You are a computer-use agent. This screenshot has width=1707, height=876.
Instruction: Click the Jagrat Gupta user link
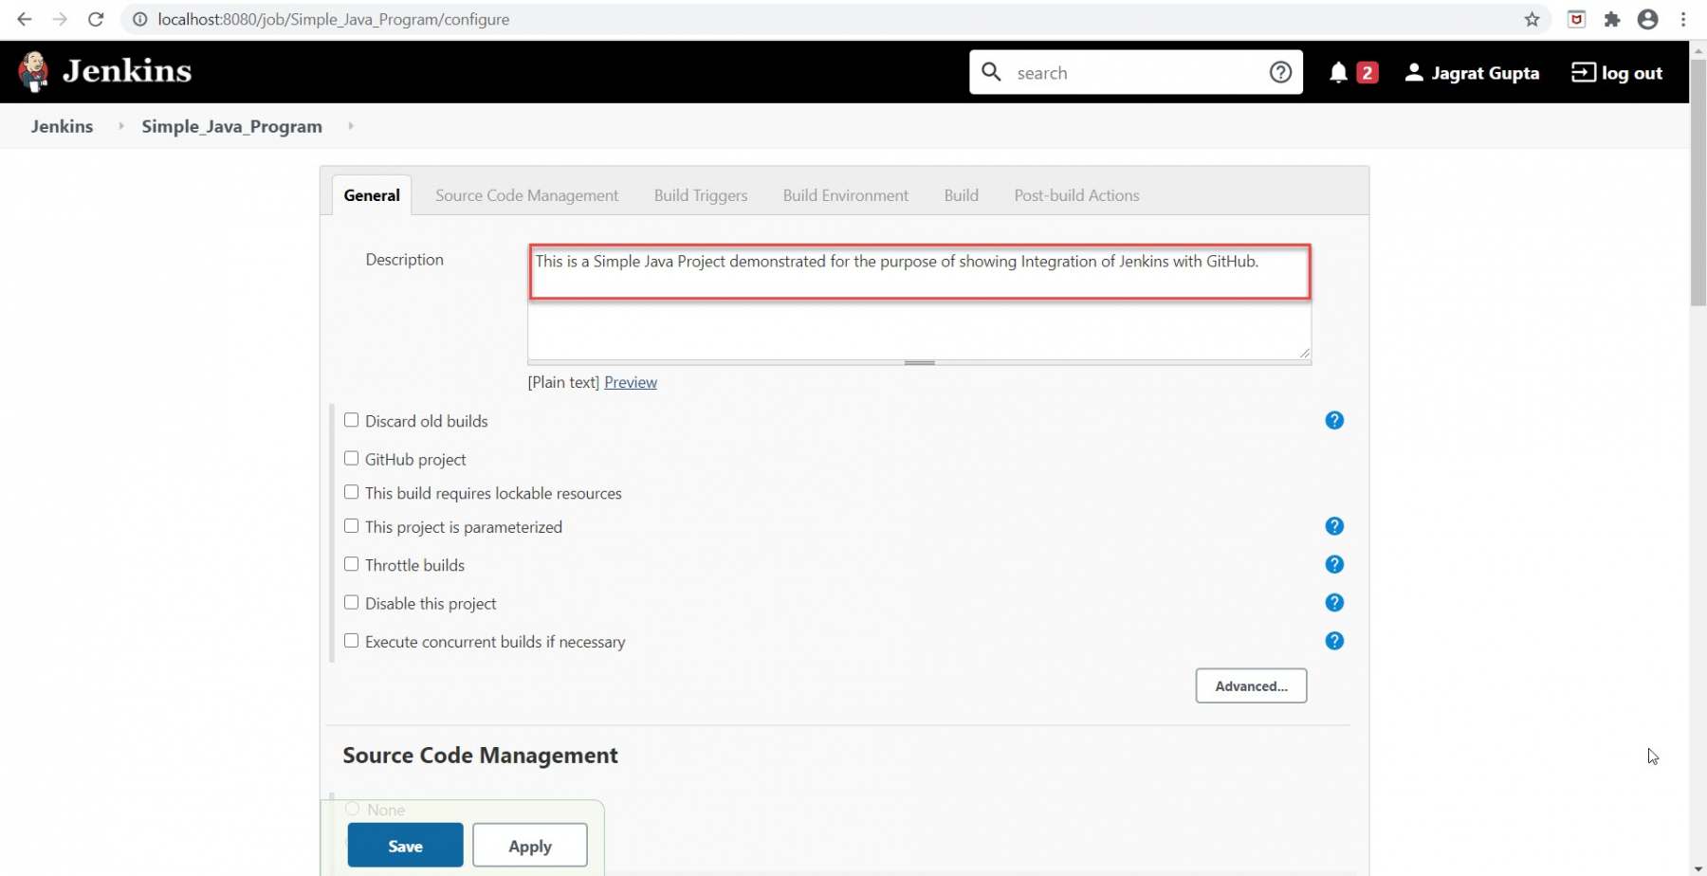(x=1485, y=73)
